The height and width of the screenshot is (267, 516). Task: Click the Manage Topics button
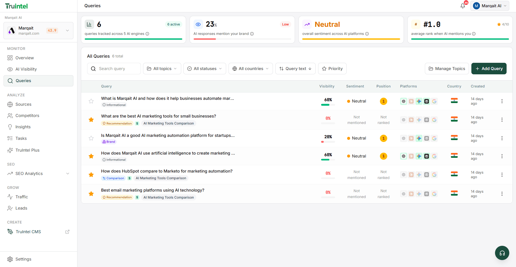pos(447,69)
